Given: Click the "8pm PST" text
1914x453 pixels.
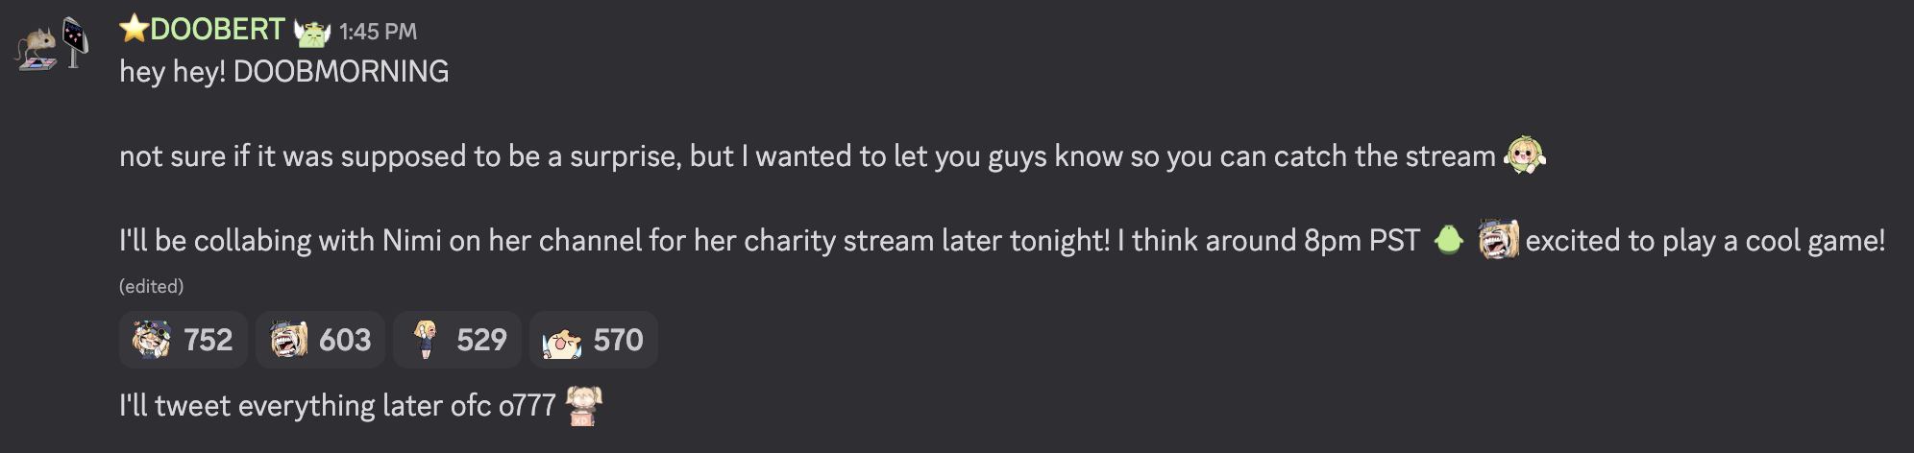Looking at the screenshot, I should coord(1362,240).
